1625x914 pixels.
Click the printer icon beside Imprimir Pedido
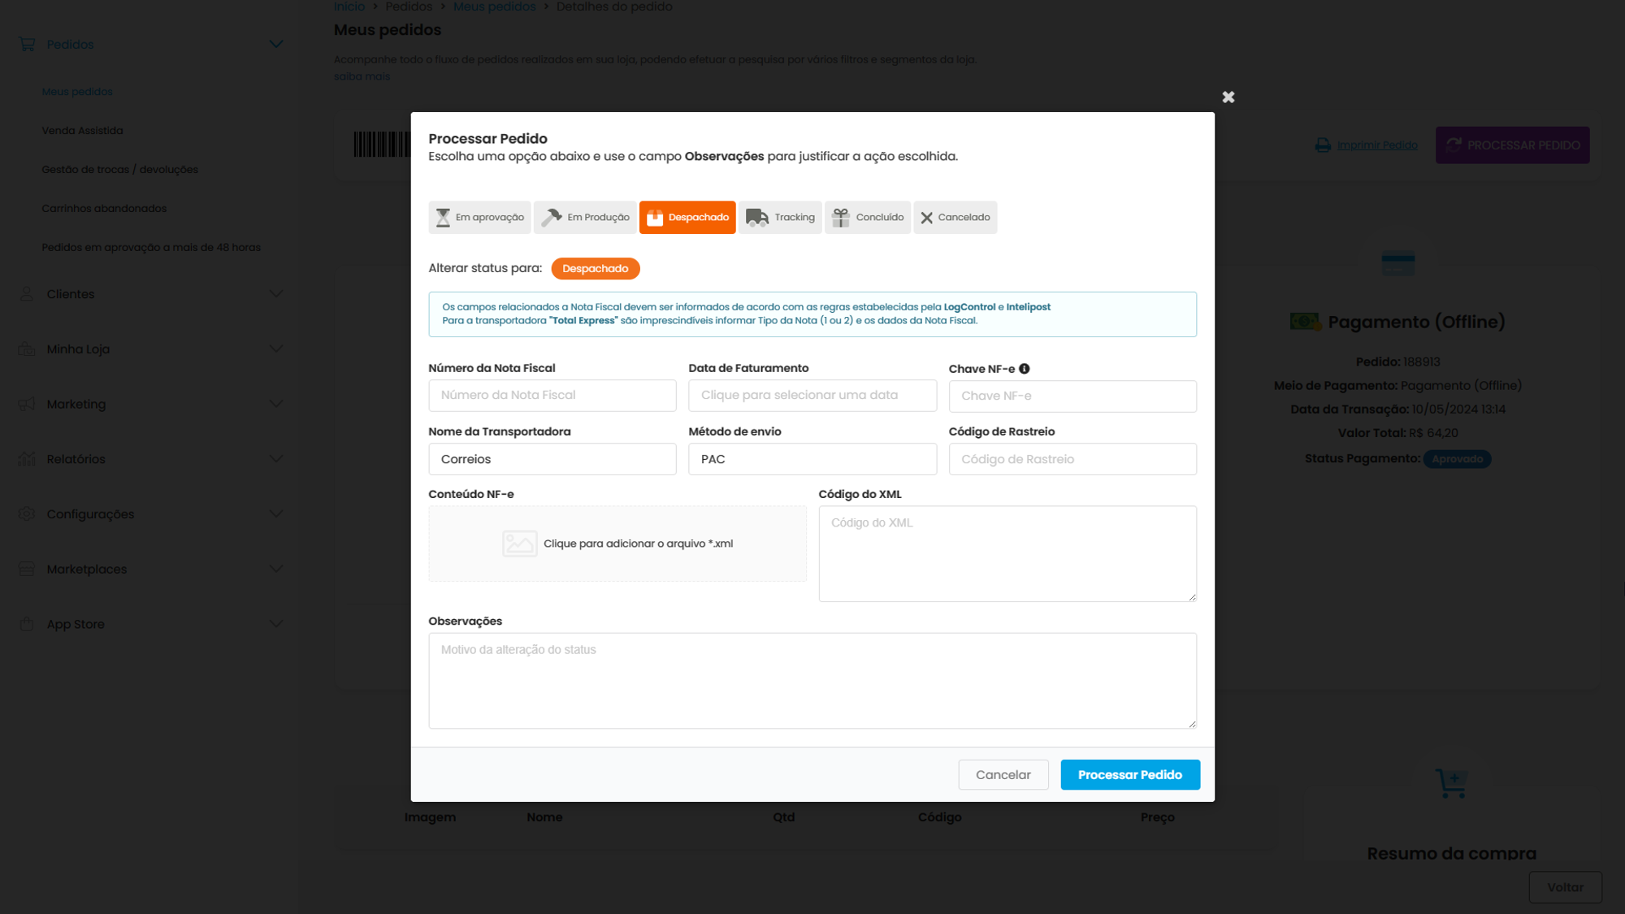tap(1323, 145)
